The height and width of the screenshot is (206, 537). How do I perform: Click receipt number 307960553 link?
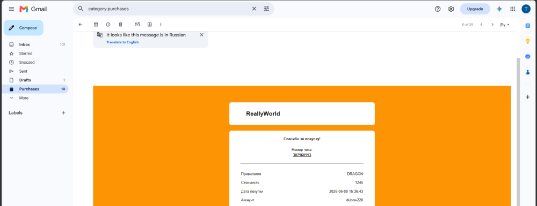302,155
